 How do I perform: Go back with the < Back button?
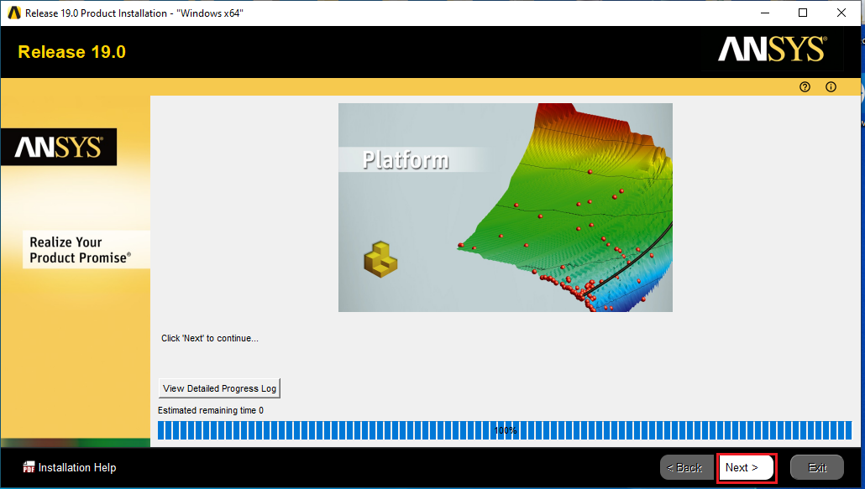686,467
